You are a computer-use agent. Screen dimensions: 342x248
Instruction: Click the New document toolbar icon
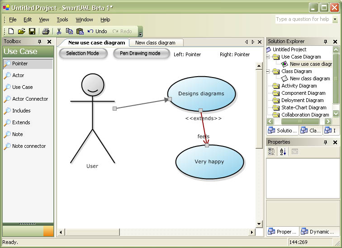[11, 31]
